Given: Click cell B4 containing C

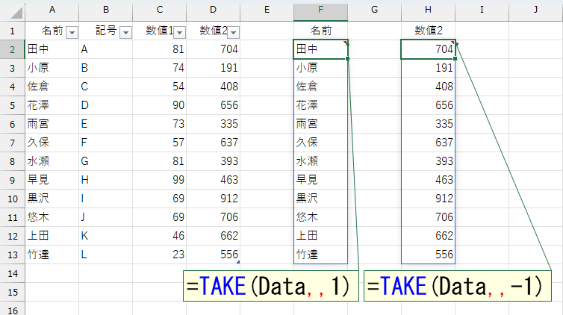Looking at the screenshot, I should (x=106, y=87).
